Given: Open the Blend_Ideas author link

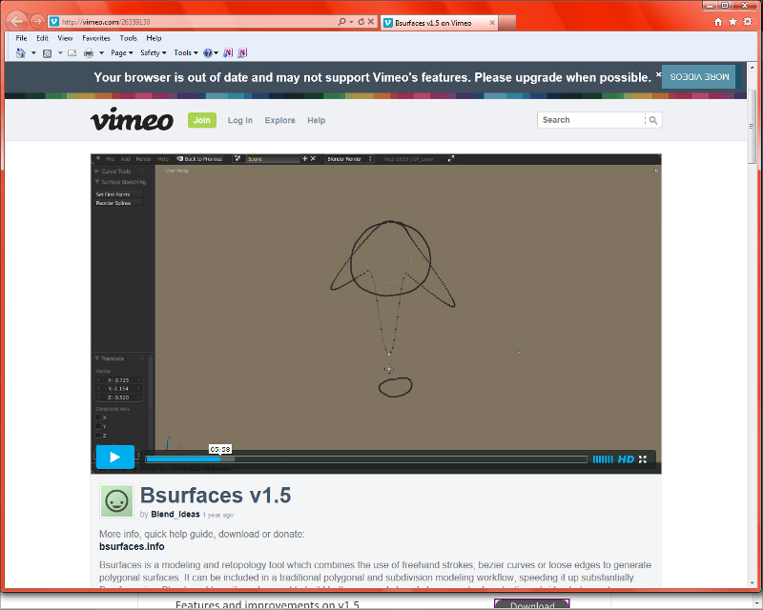Looking at the screenshot, I should (x=175, y=514).
